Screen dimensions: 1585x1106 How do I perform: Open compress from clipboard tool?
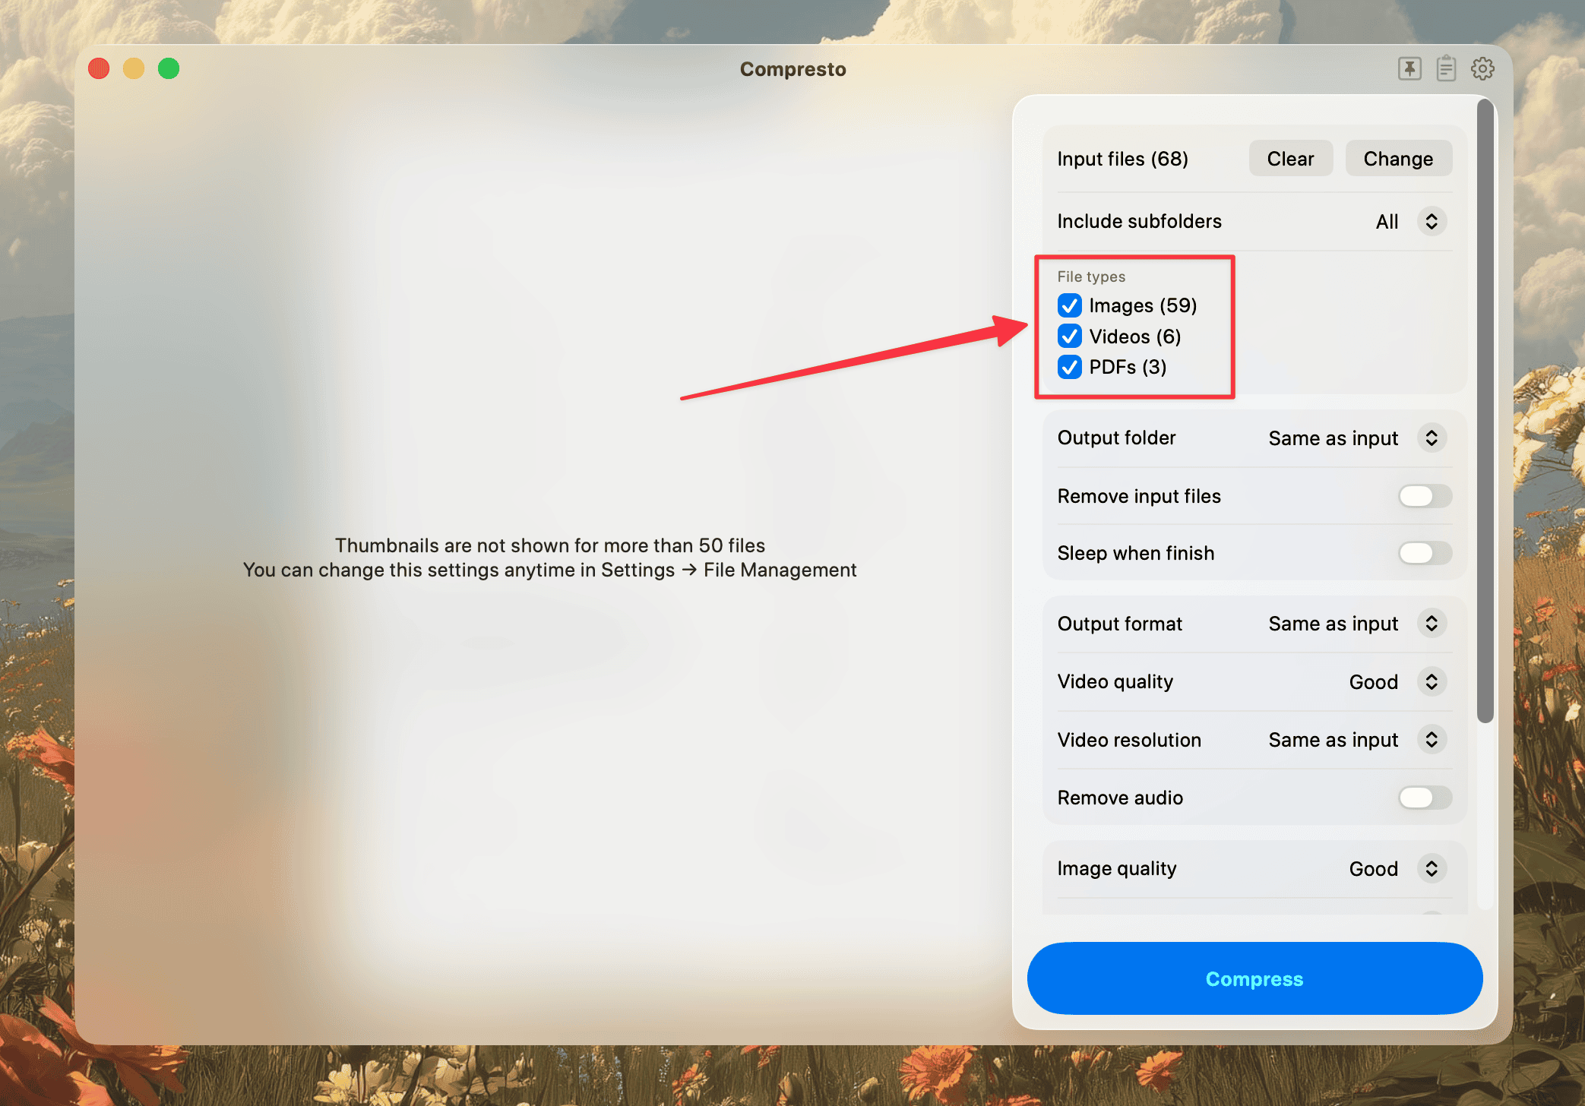click(x=1446, y=68)
